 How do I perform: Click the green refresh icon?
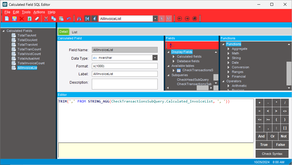point(29,19)
